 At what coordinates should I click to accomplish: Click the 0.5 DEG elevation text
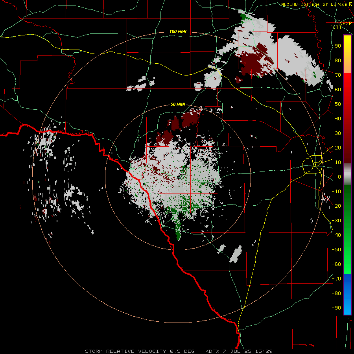[x=182, y=351]
